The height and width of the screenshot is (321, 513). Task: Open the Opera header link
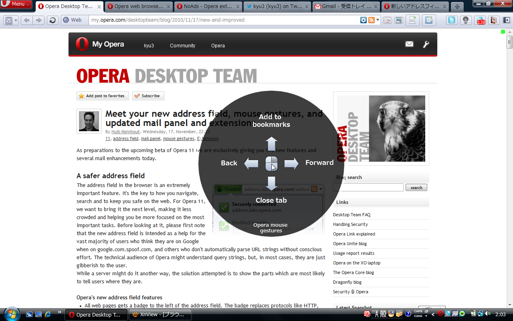click(x=218, y=46)
